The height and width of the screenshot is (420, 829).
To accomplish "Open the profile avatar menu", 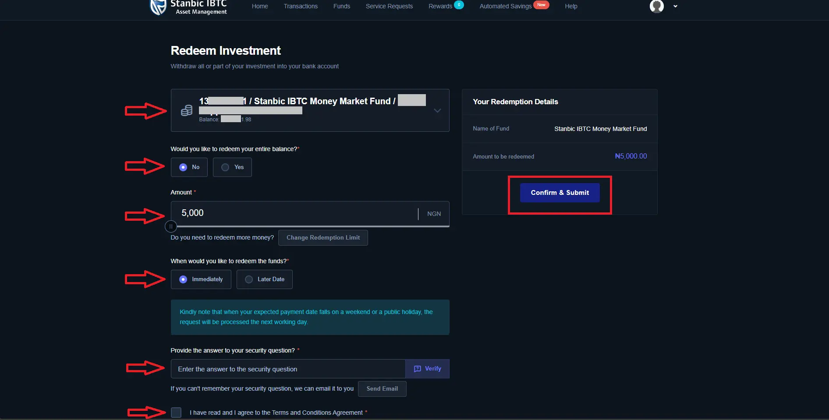I will 656,7.
